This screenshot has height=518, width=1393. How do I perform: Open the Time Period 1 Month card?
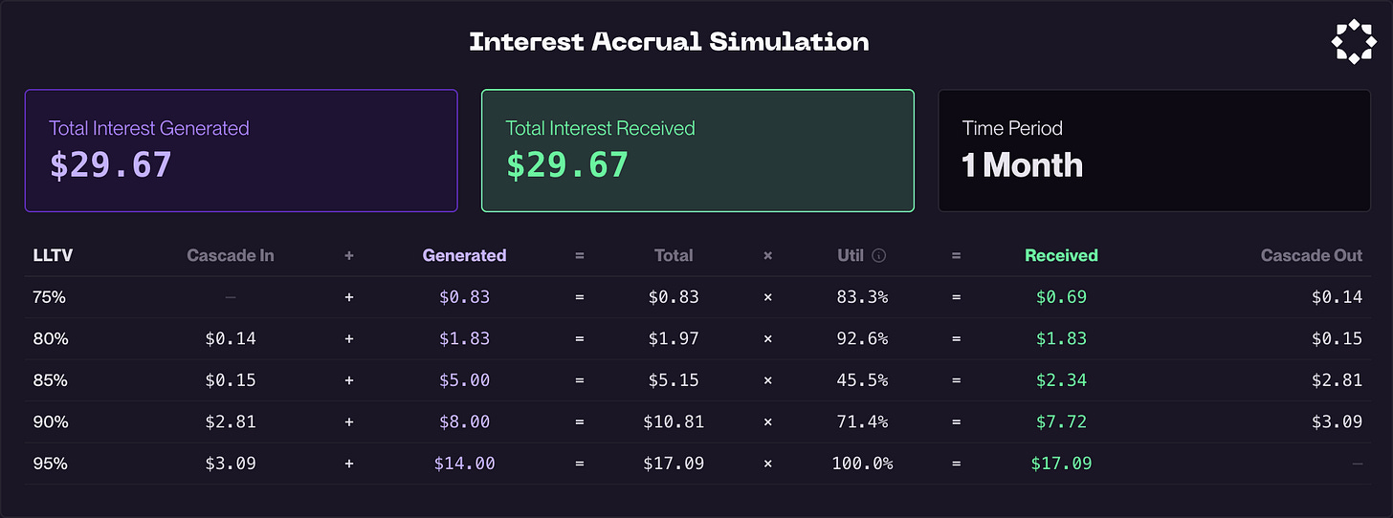[1155, 151]
